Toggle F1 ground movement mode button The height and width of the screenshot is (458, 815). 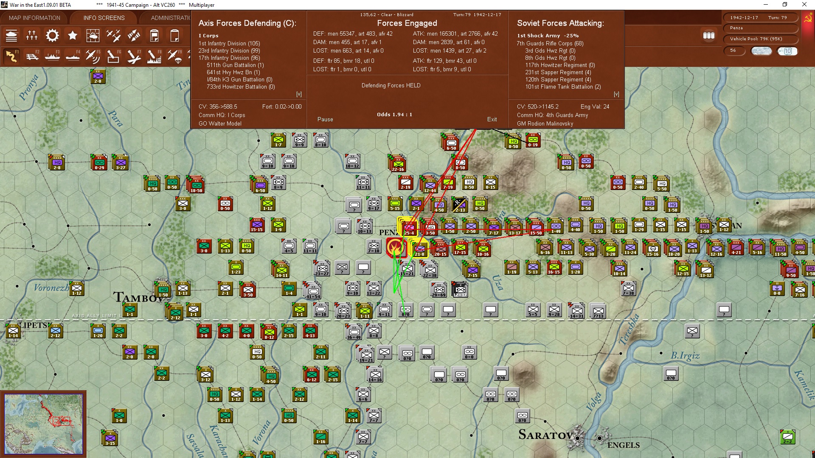coord(12,56)
